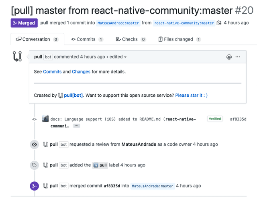Add a reaction with the smiley icon

[229, 57]
